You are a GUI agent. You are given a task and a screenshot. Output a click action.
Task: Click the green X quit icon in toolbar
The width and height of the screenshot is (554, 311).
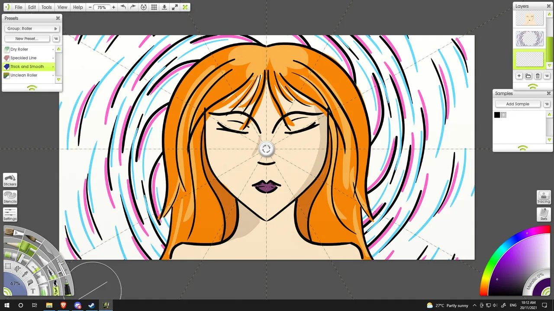click(185, 7)
